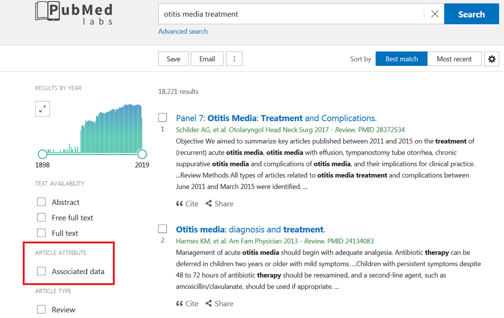
Task: Select result 2 checkbox for diagnosis article
Action: 163,229
